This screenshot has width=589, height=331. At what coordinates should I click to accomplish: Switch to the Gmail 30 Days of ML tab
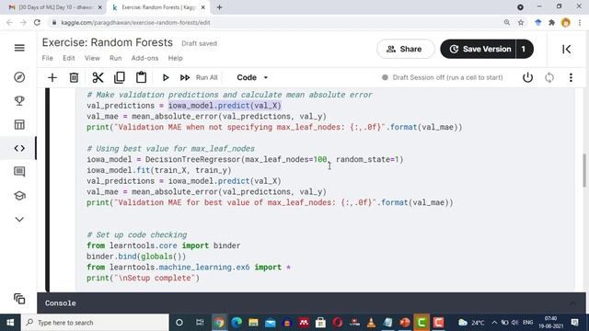(55, 7)
